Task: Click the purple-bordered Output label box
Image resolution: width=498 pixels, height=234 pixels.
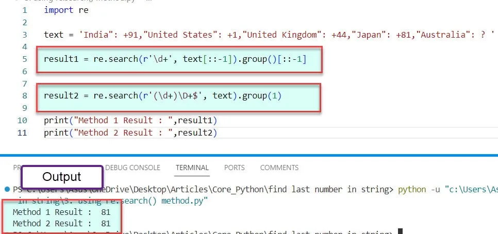Action: coord(62,177)
